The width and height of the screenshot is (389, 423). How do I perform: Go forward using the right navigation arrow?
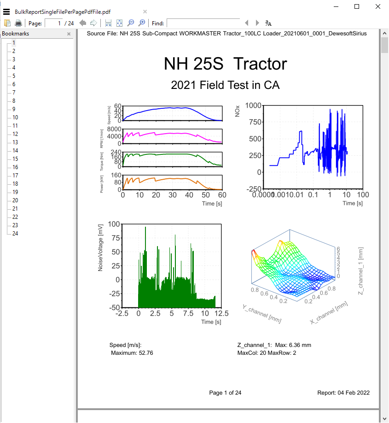[93, 23]
